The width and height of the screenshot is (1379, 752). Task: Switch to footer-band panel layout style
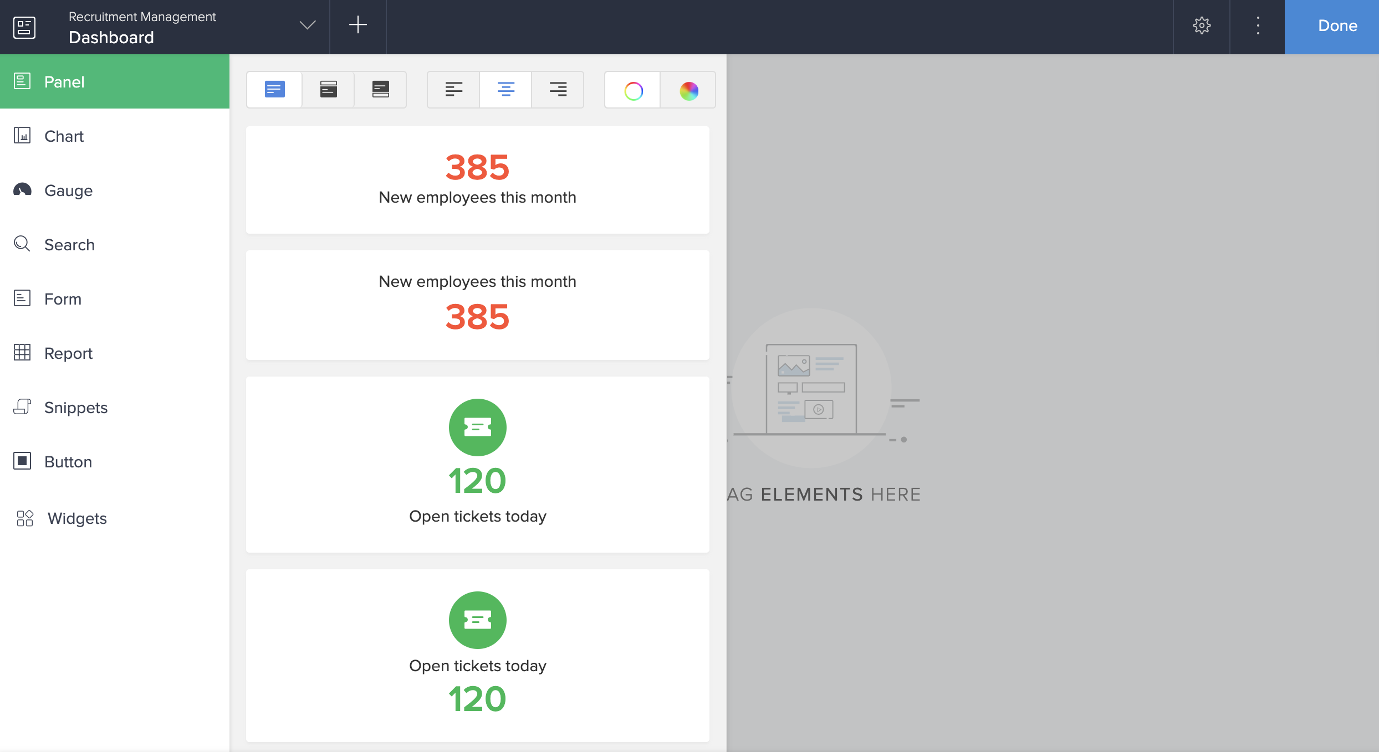click(x=380, y=90)
